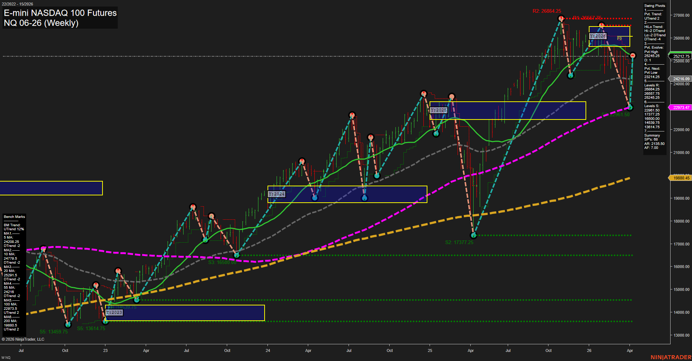692x361 pixels.
Task: Click the red pivot marker inside Y:2026 box
Action: coord(602,24)
